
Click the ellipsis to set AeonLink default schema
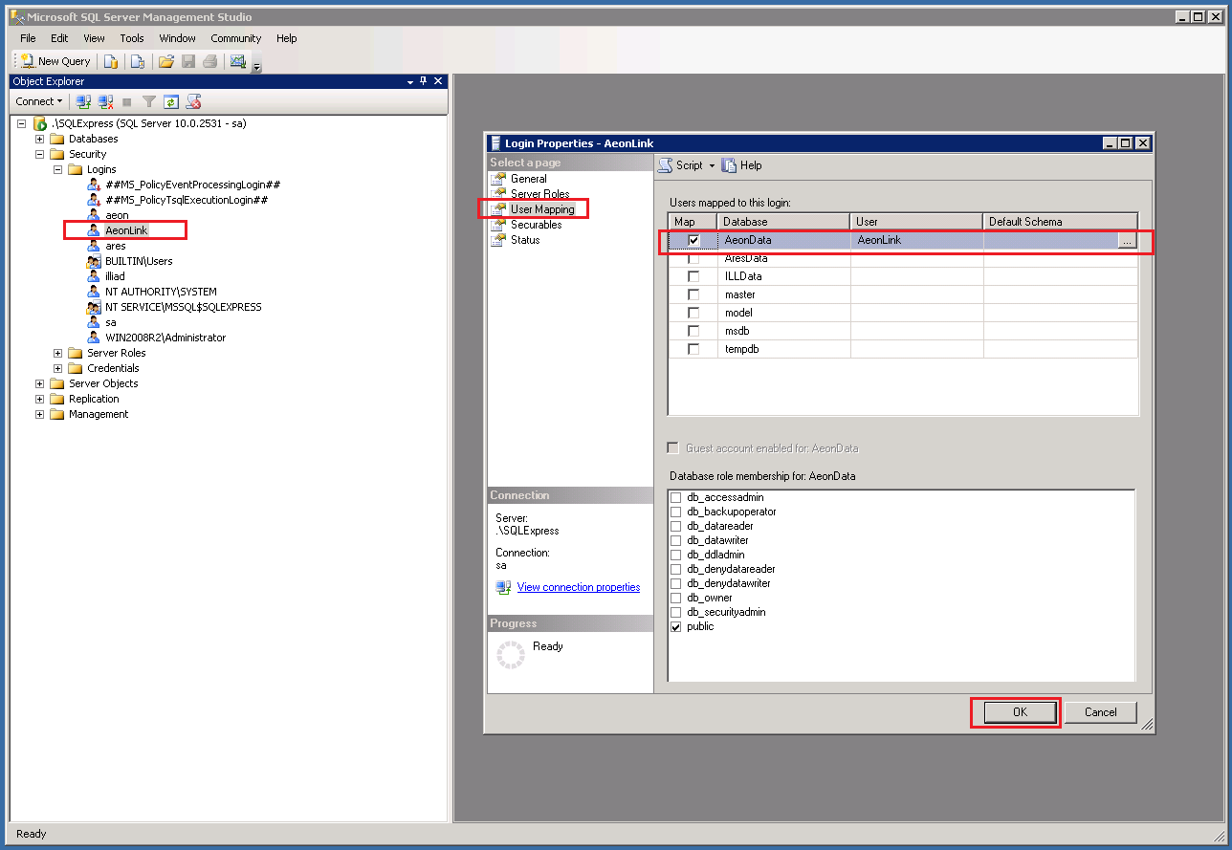pos(1127,240)
